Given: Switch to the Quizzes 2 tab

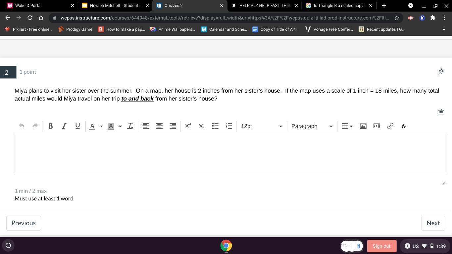Looking at the screenshot, I should (189, 6).
